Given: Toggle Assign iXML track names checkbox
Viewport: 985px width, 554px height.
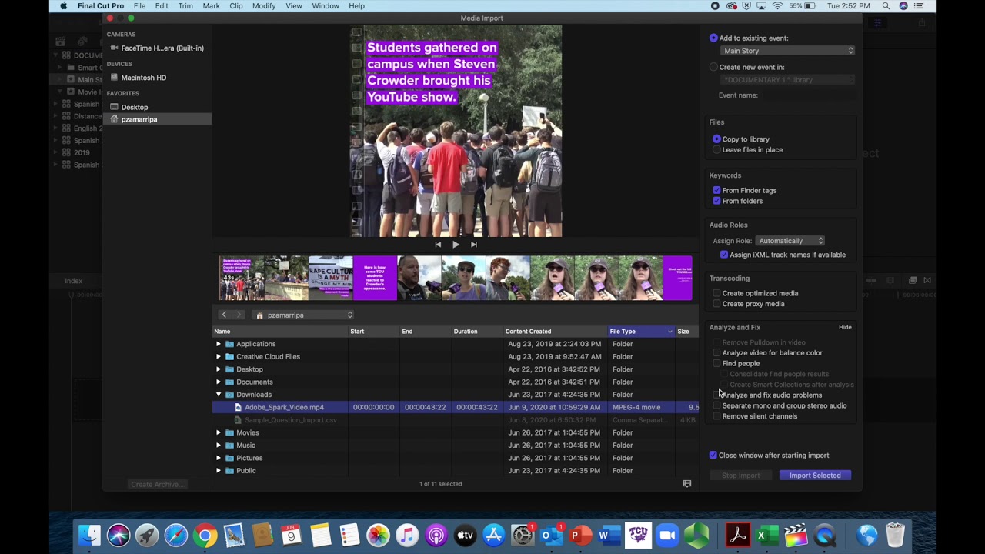Looking at the screenshot, I should [724, 255].
